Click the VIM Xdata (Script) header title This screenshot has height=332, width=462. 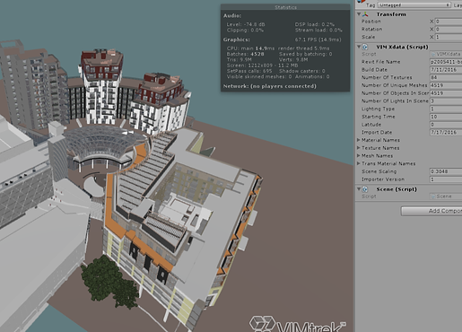tap(402, 47)
